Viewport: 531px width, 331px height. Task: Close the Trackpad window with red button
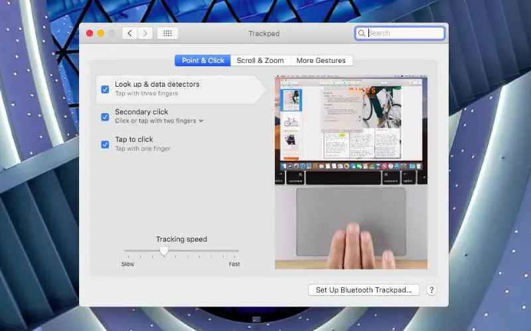(90, 33)
